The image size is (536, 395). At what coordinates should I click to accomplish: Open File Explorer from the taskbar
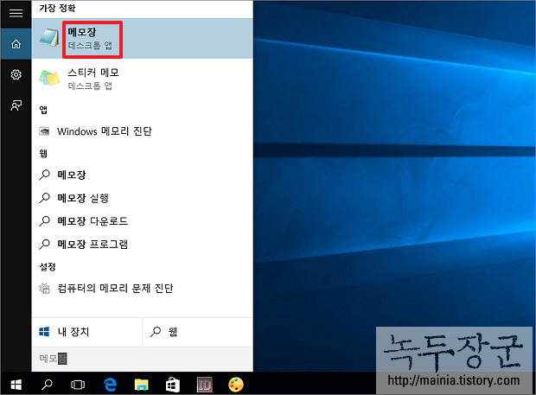[x=141, y=385]
